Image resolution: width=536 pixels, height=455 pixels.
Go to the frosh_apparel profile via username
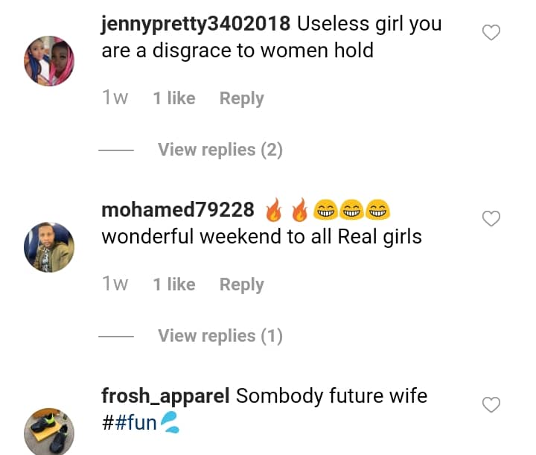(x=165, y=396)
